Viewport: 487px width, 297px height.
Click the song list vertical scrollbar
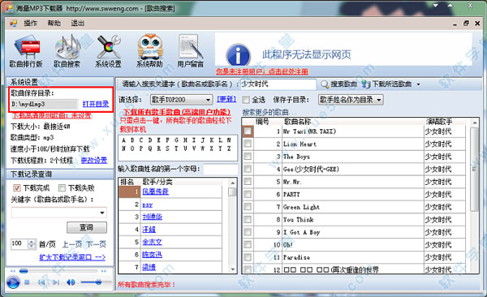(x=474, y=196)
